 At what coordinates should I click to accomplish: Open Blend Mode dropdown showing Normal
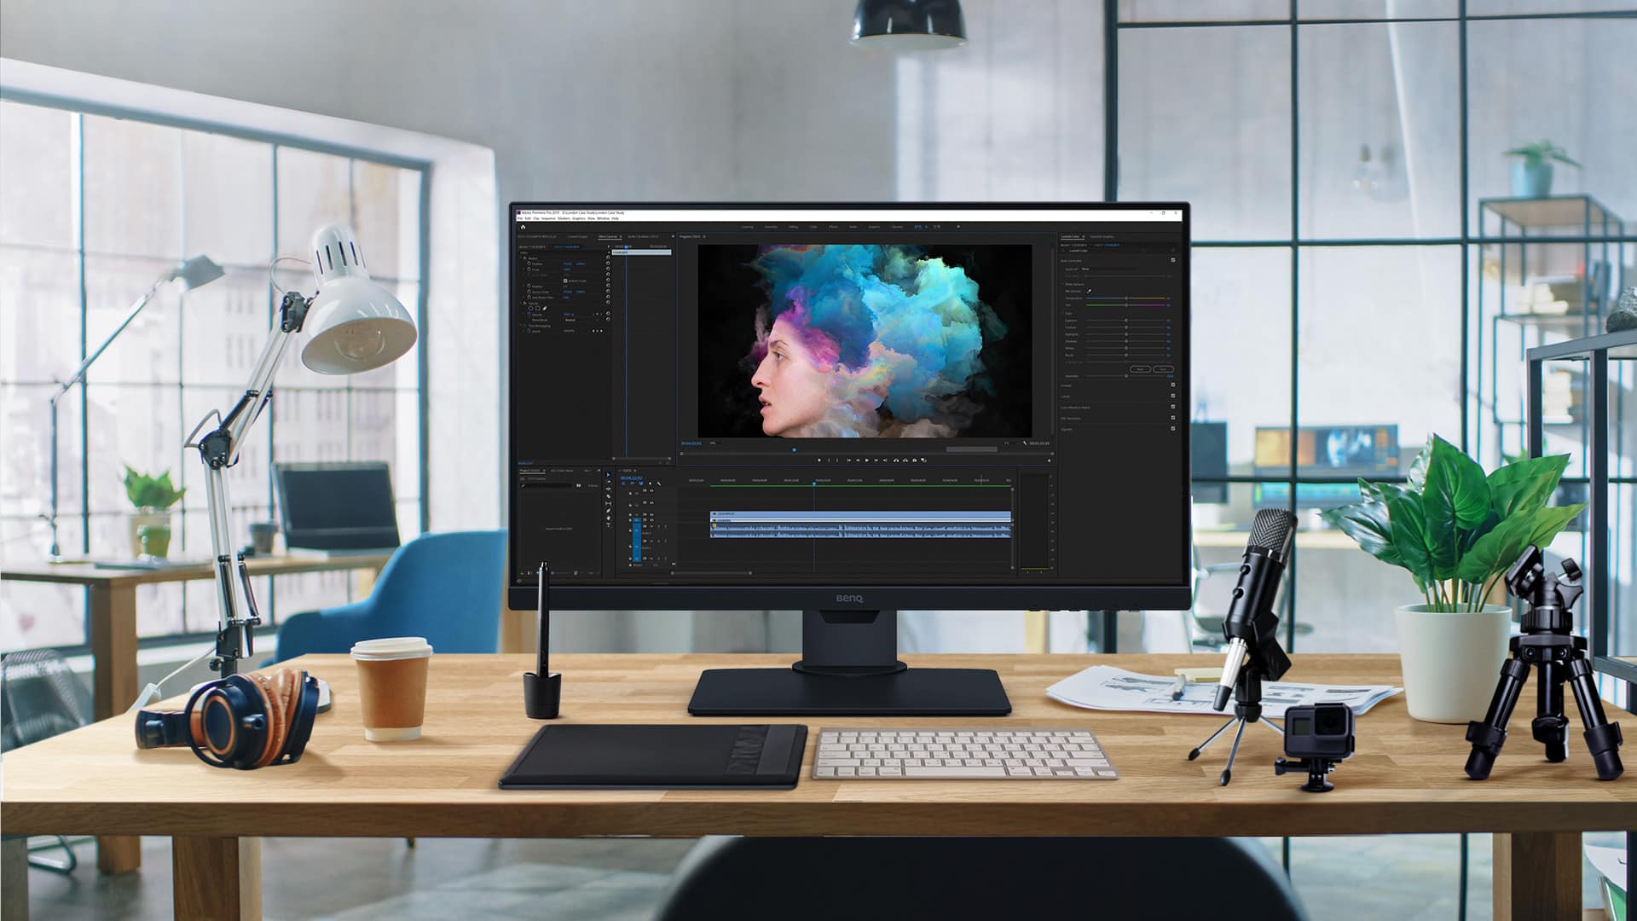[x=570, y=320]
